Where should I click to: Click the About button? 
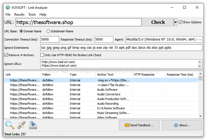tap(182, 125)
